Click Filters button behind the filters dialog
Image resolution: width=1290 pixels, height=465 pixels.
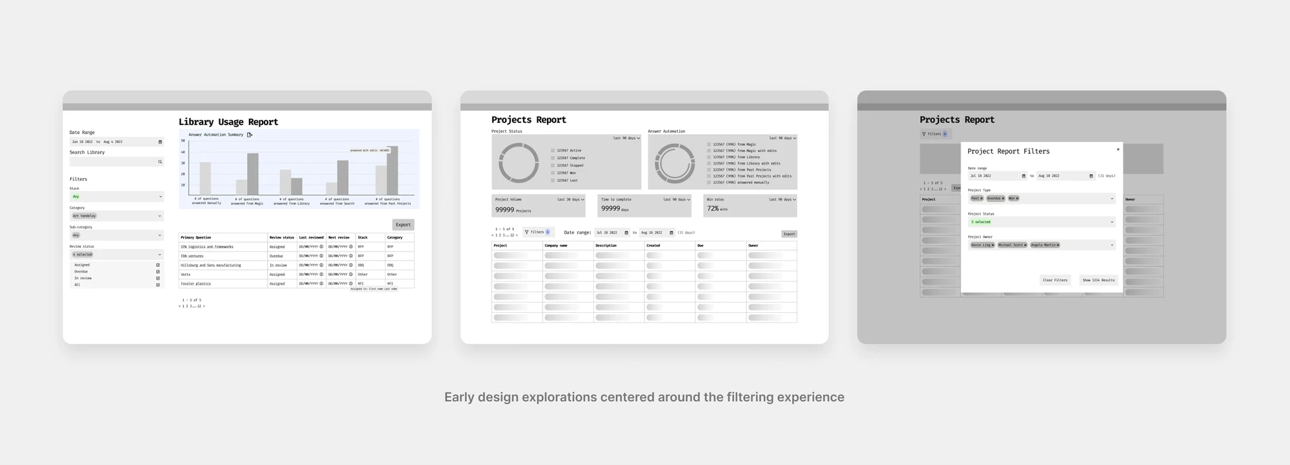click(935, 134)
